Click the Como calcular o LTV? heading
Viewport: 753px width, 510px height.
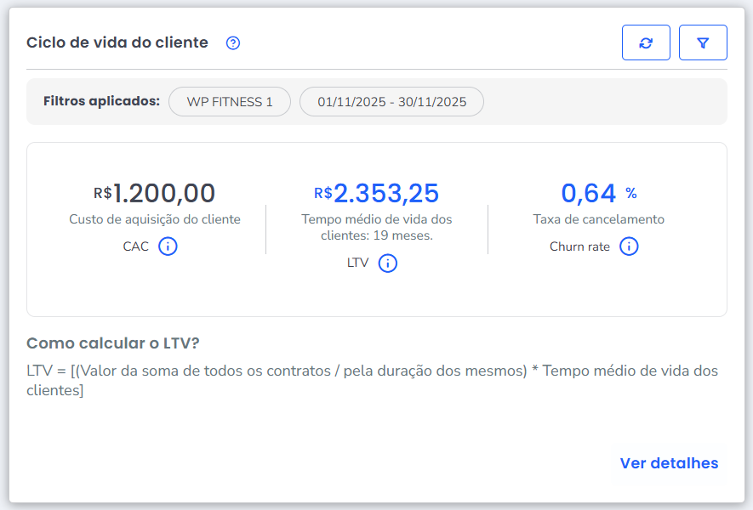[x=113, y=343]
